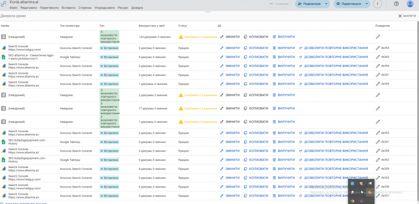The height and width of the screenshot is (204, 419).
Task: Open the Редагувати menu
Action: click(x=28, y=8)
